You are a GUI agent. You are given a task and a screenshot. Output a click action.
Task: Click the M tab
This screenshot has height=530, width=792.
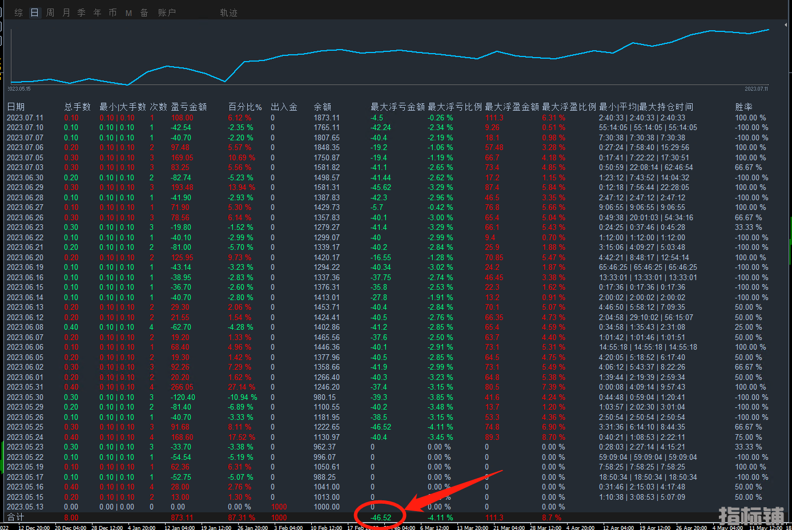click(x=128, y=13)
